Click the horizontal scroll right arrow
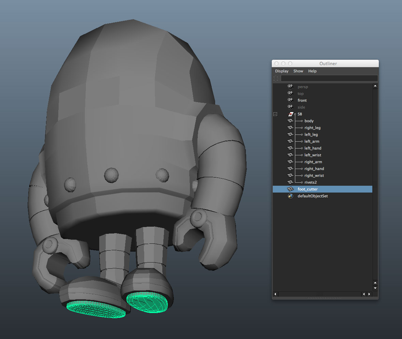This screenshot has height=339, width=402. coord(369,294)
